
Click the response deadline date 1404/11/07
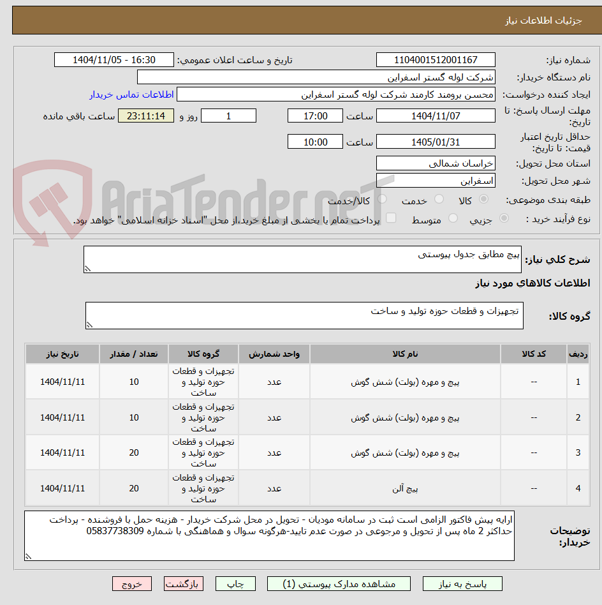(x=436, y=116)
